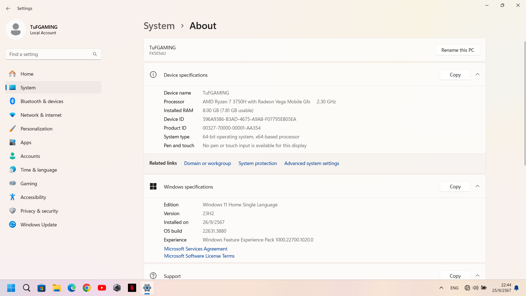The width and height of the screenshot is (526, 296).
Task: Collapse the Device specifications section
Action: tap(478, 75)
